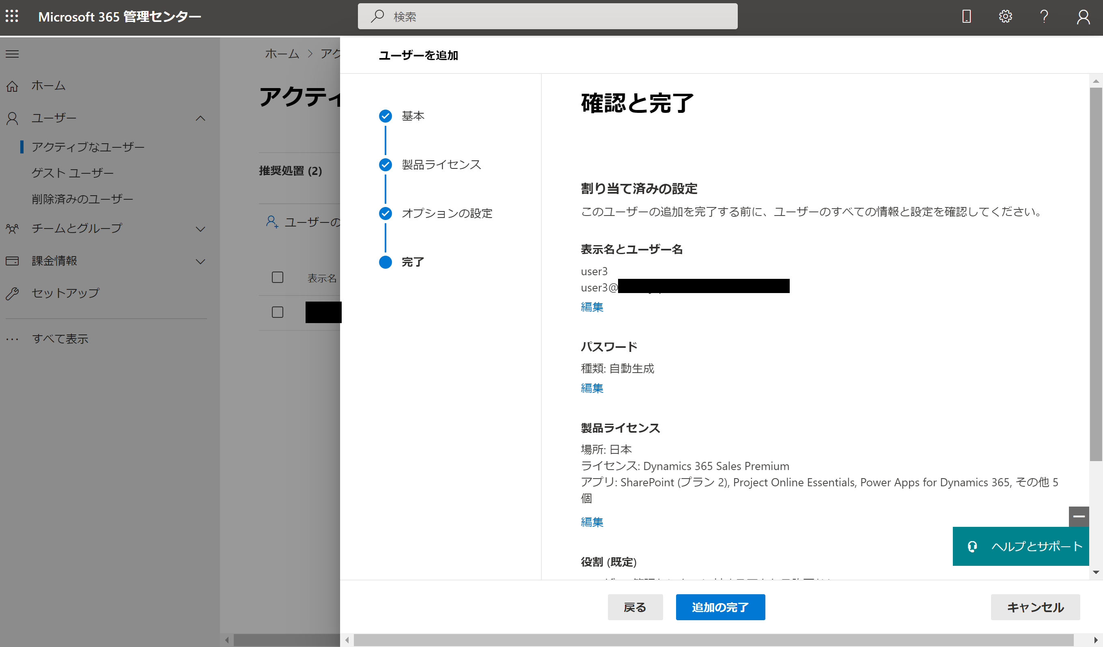This screenshot has width=1103, height=647.
Task: Click the 完了 step circle
Action: tap(385, 262)
